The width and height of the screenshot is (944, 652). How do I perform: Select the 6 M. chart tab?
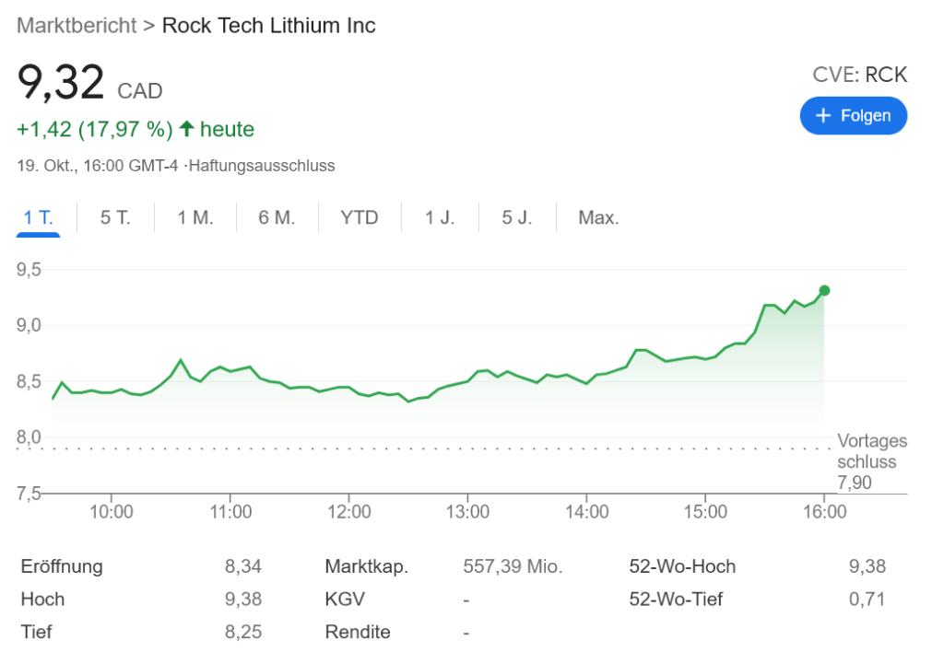pos(277,217)
